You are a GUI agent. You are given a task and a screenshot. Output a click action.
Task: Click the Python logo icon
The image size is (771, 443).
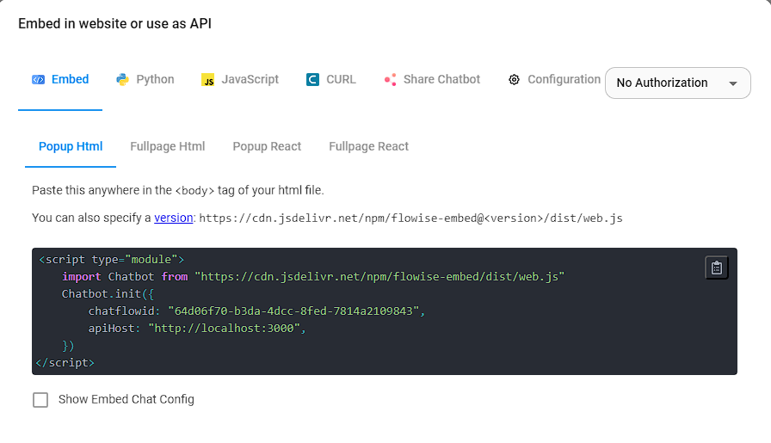pos(122,80)
